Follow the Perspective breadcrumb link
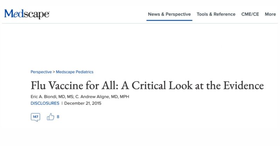280x146 pixels. coord(41,72)
